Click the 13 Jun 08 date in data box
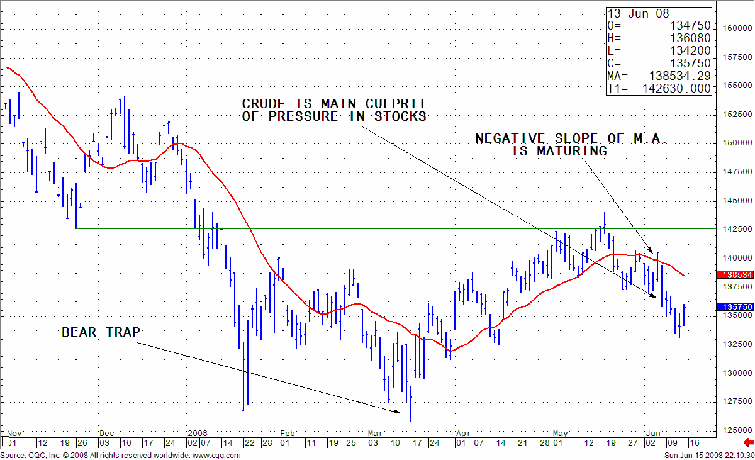This screenshot has height=460, width=755. tap(639, 13)
